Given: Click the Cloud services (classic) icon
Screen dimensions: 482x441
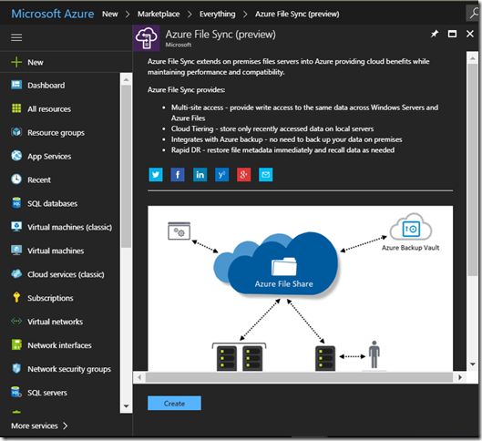Looking at the screenshot, I should pos(16,274).
